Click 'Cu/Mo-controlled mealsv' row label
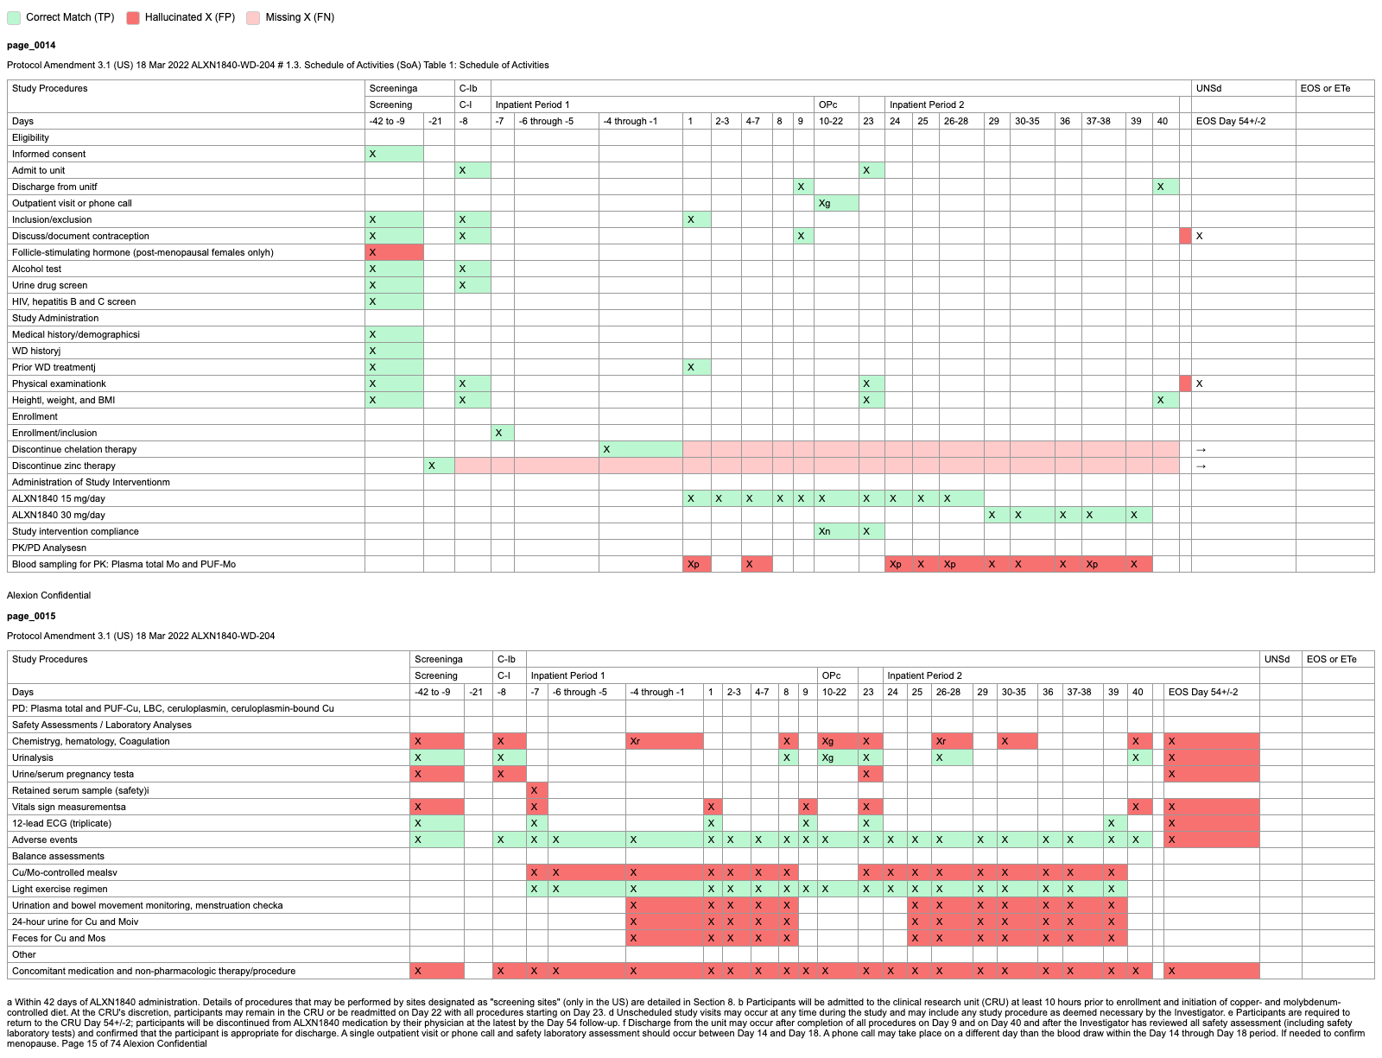The width and height of the screenshot is (1382, 1058). point(65,872)
